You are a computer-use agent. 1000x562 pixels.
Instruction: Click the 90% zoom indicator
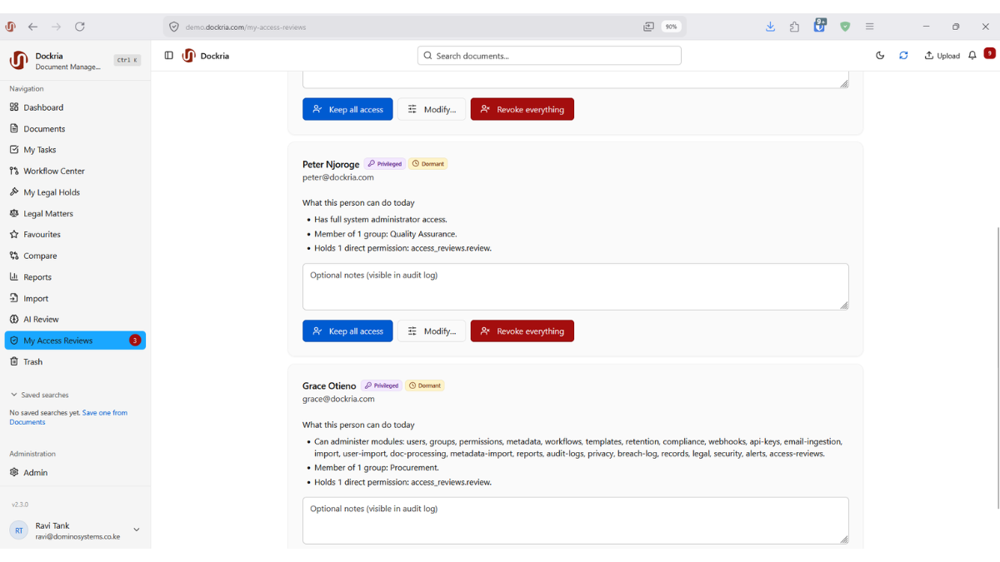point(671,27)
